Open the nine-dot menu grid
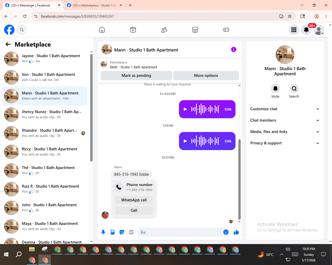 click(294, 30)
